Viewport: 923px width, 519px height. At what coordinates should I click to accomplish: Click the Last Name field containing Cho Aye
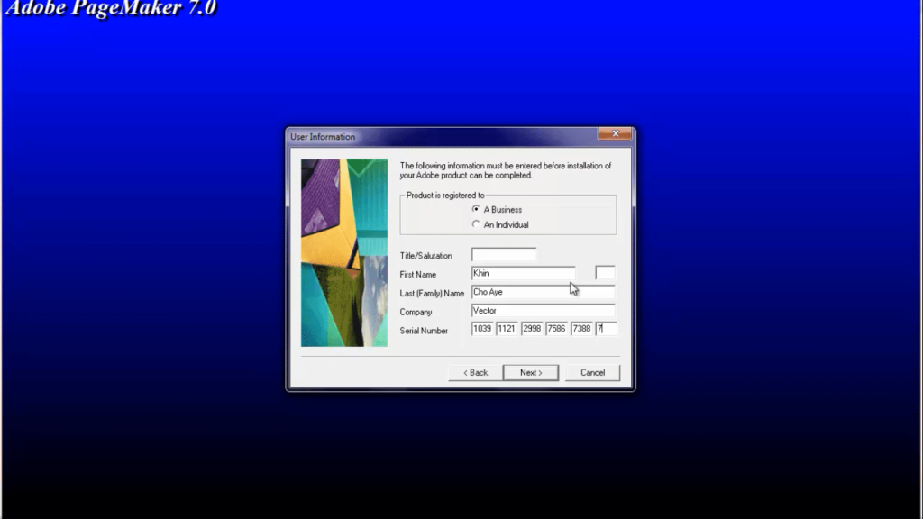pos(543,292)
